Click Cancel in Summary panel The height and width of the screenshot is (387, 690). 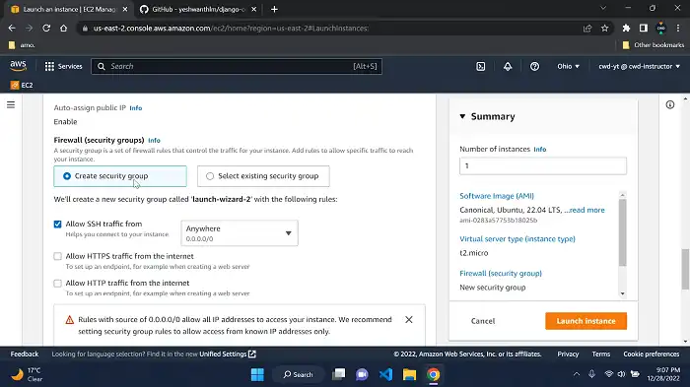pos(483,321)
